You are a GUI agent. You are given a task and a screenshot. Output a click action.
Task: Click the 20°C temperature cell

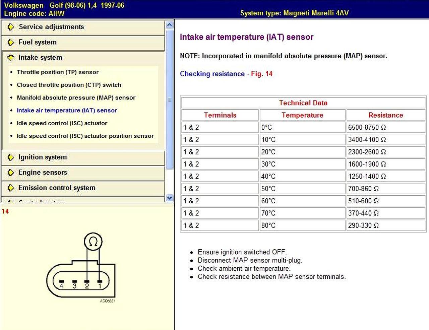[x=303, y=152]
